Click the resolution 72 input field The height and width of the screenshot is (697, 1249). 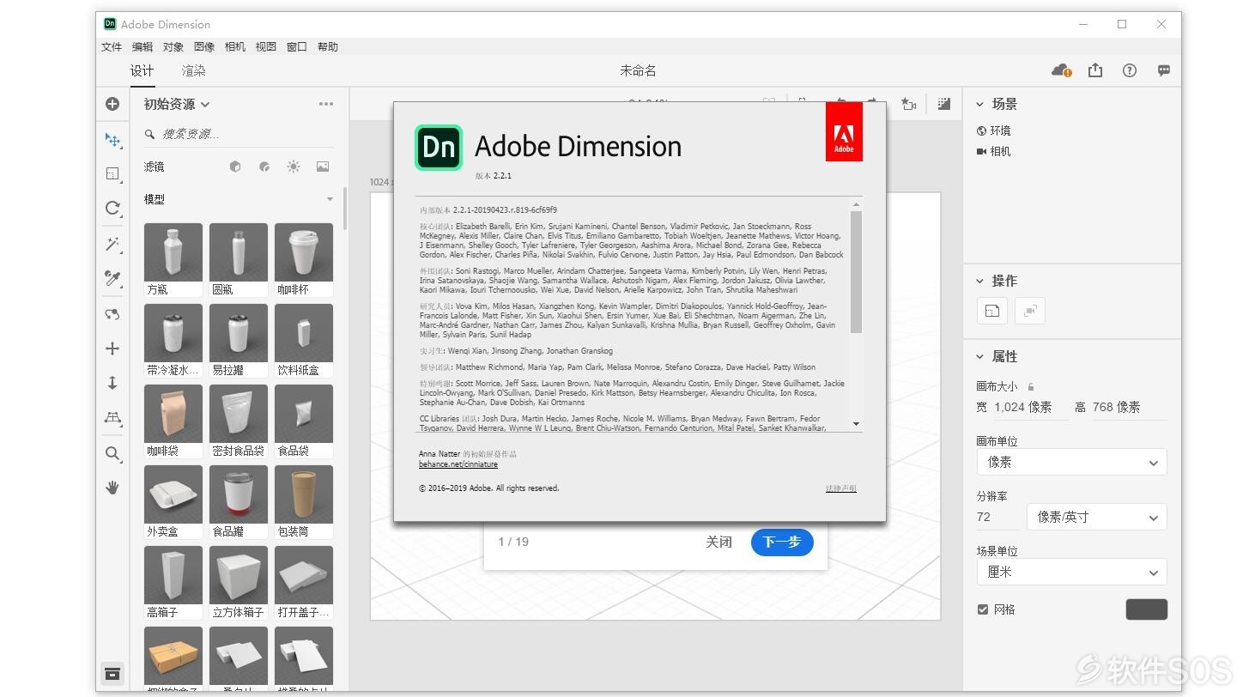[x=997, y=517]
